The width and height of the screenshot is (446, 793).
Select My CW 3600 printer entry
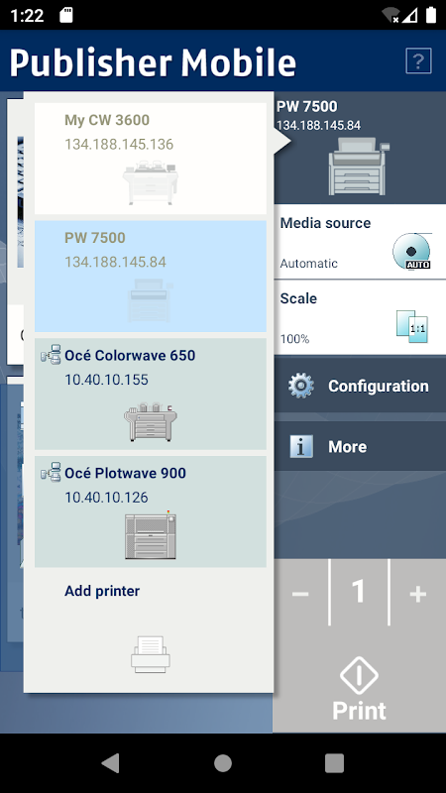pyautogui.click(x=151, y=159)
